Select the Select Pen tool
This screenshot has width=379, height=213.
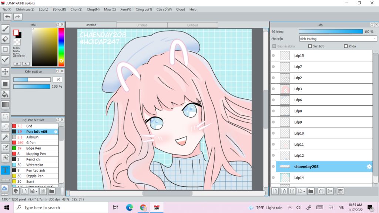(5, 148)
